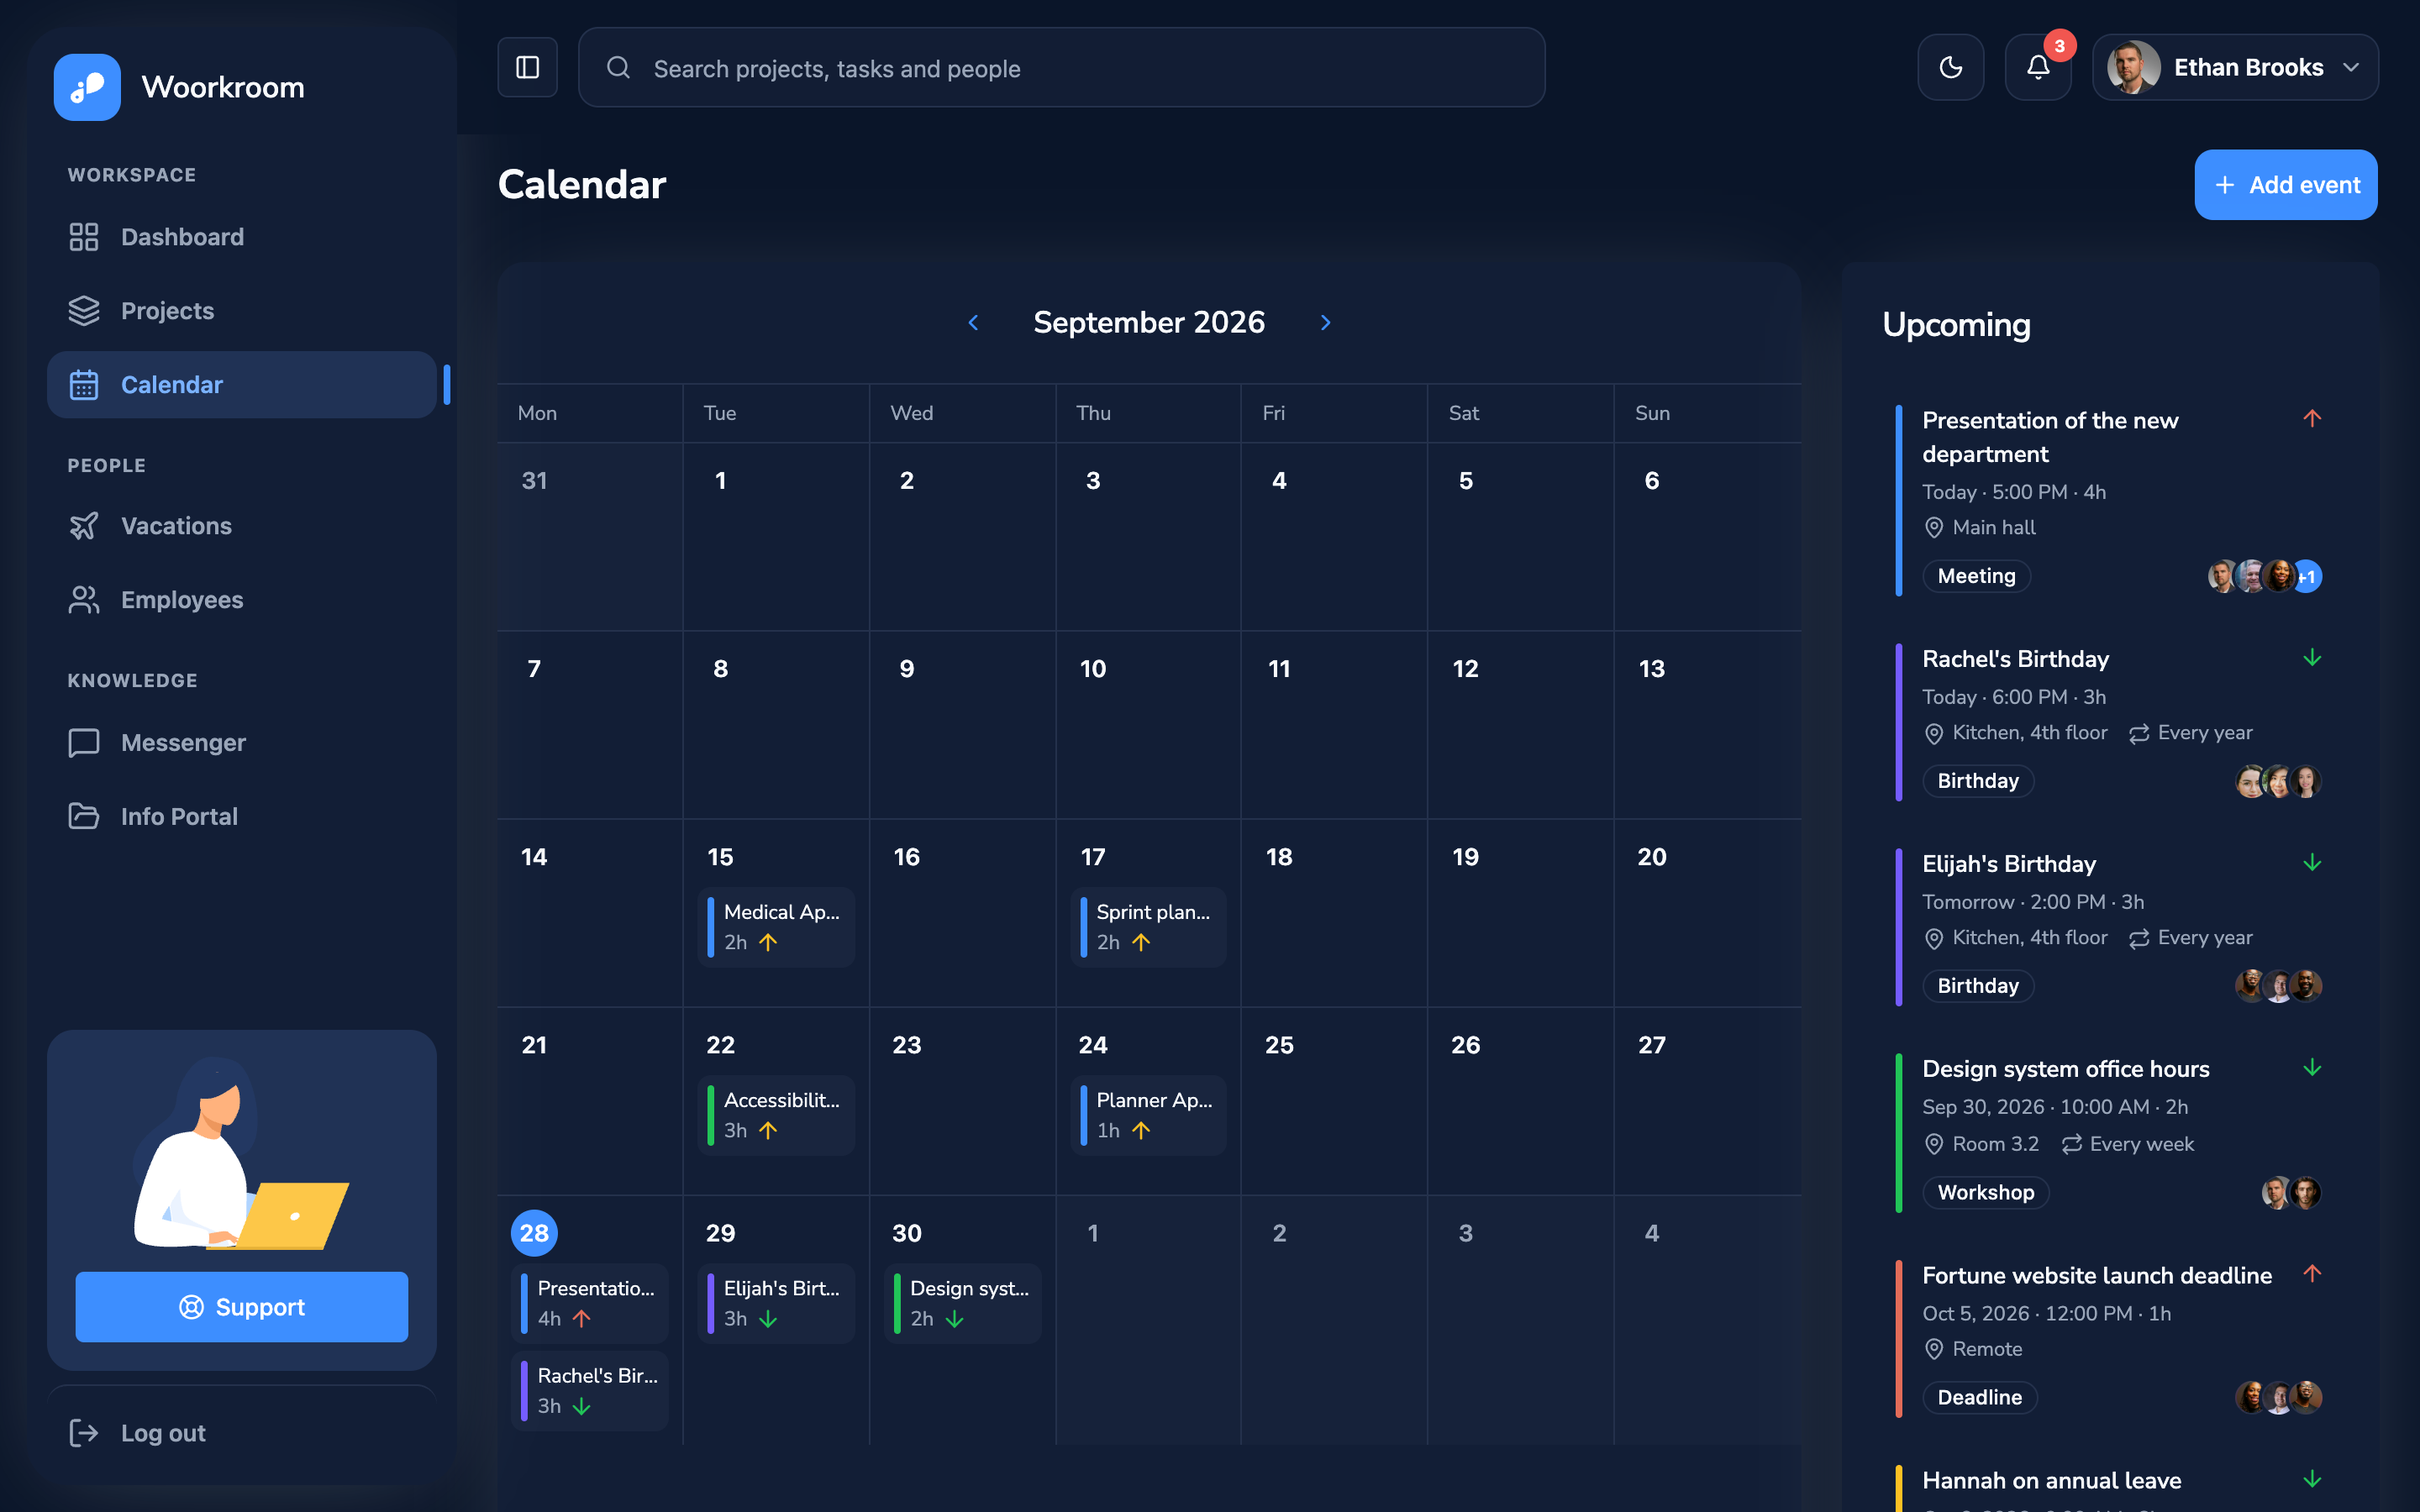This screenshot has width=2420, height=1512.
Task: Click the Woorkroom logo icon
Action: (x=87, y=87)
